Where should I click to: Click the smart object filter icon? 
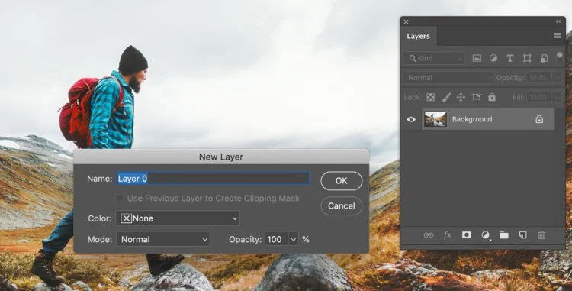click(544, 58)
